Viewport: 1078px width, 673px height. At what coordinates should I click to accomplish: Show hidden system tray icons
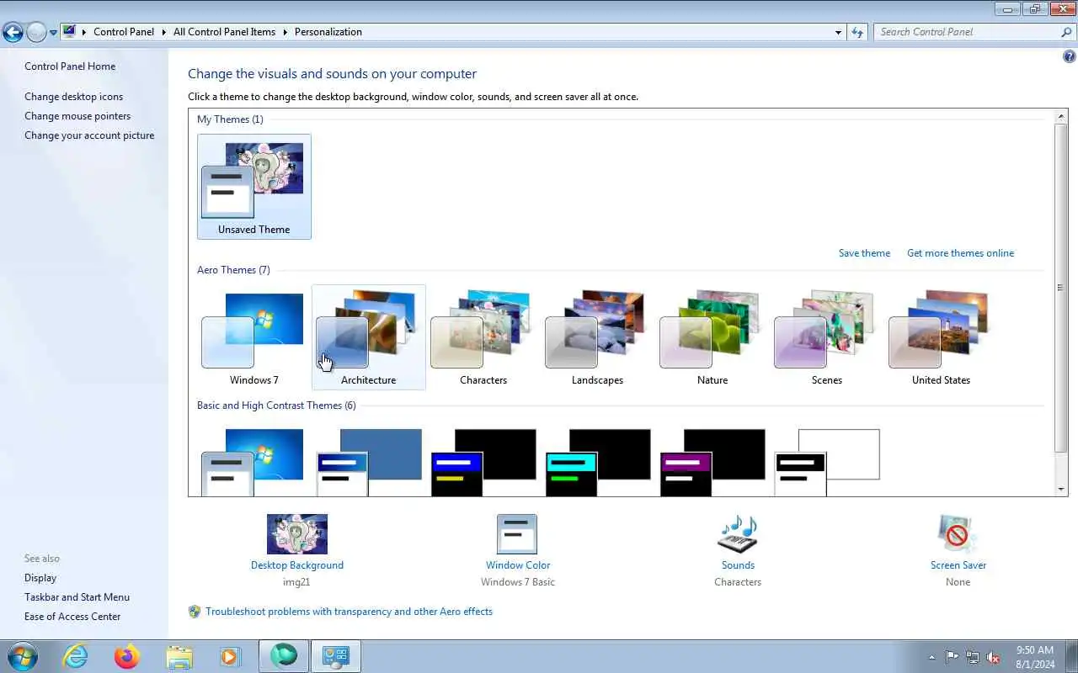pos(931,657)
